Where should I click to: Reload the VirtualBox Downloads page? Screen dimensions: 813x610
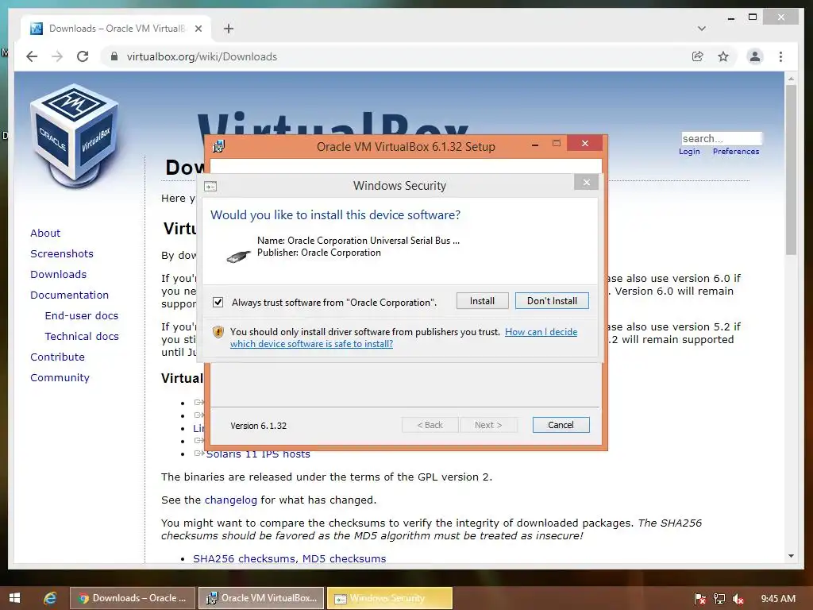coord(83,56)
